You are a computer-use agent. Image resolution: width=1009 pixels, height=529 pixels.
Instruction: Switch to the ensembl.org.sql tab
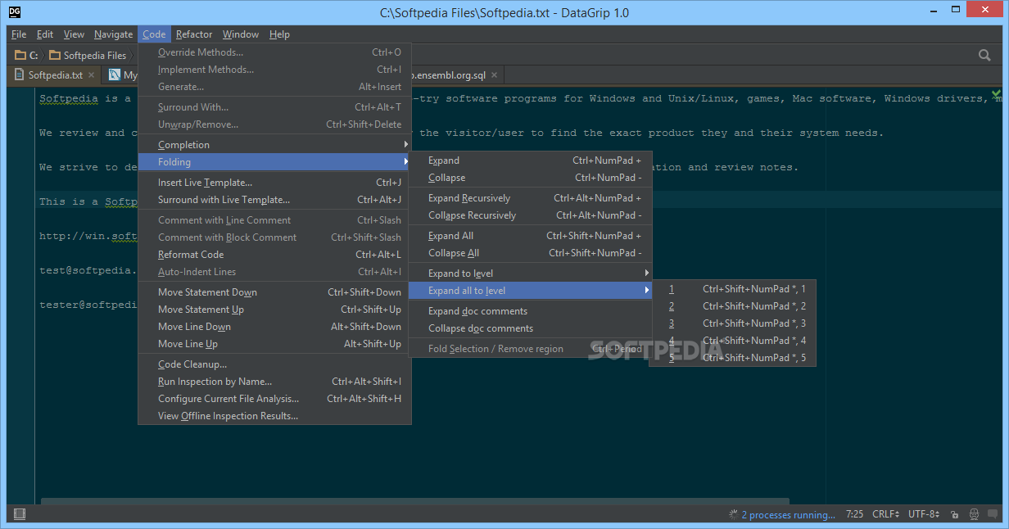pos(449,75)
